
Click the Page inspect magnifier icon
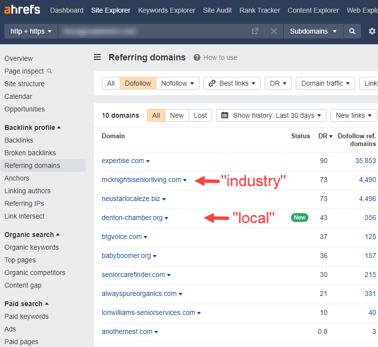click(50, 71)
